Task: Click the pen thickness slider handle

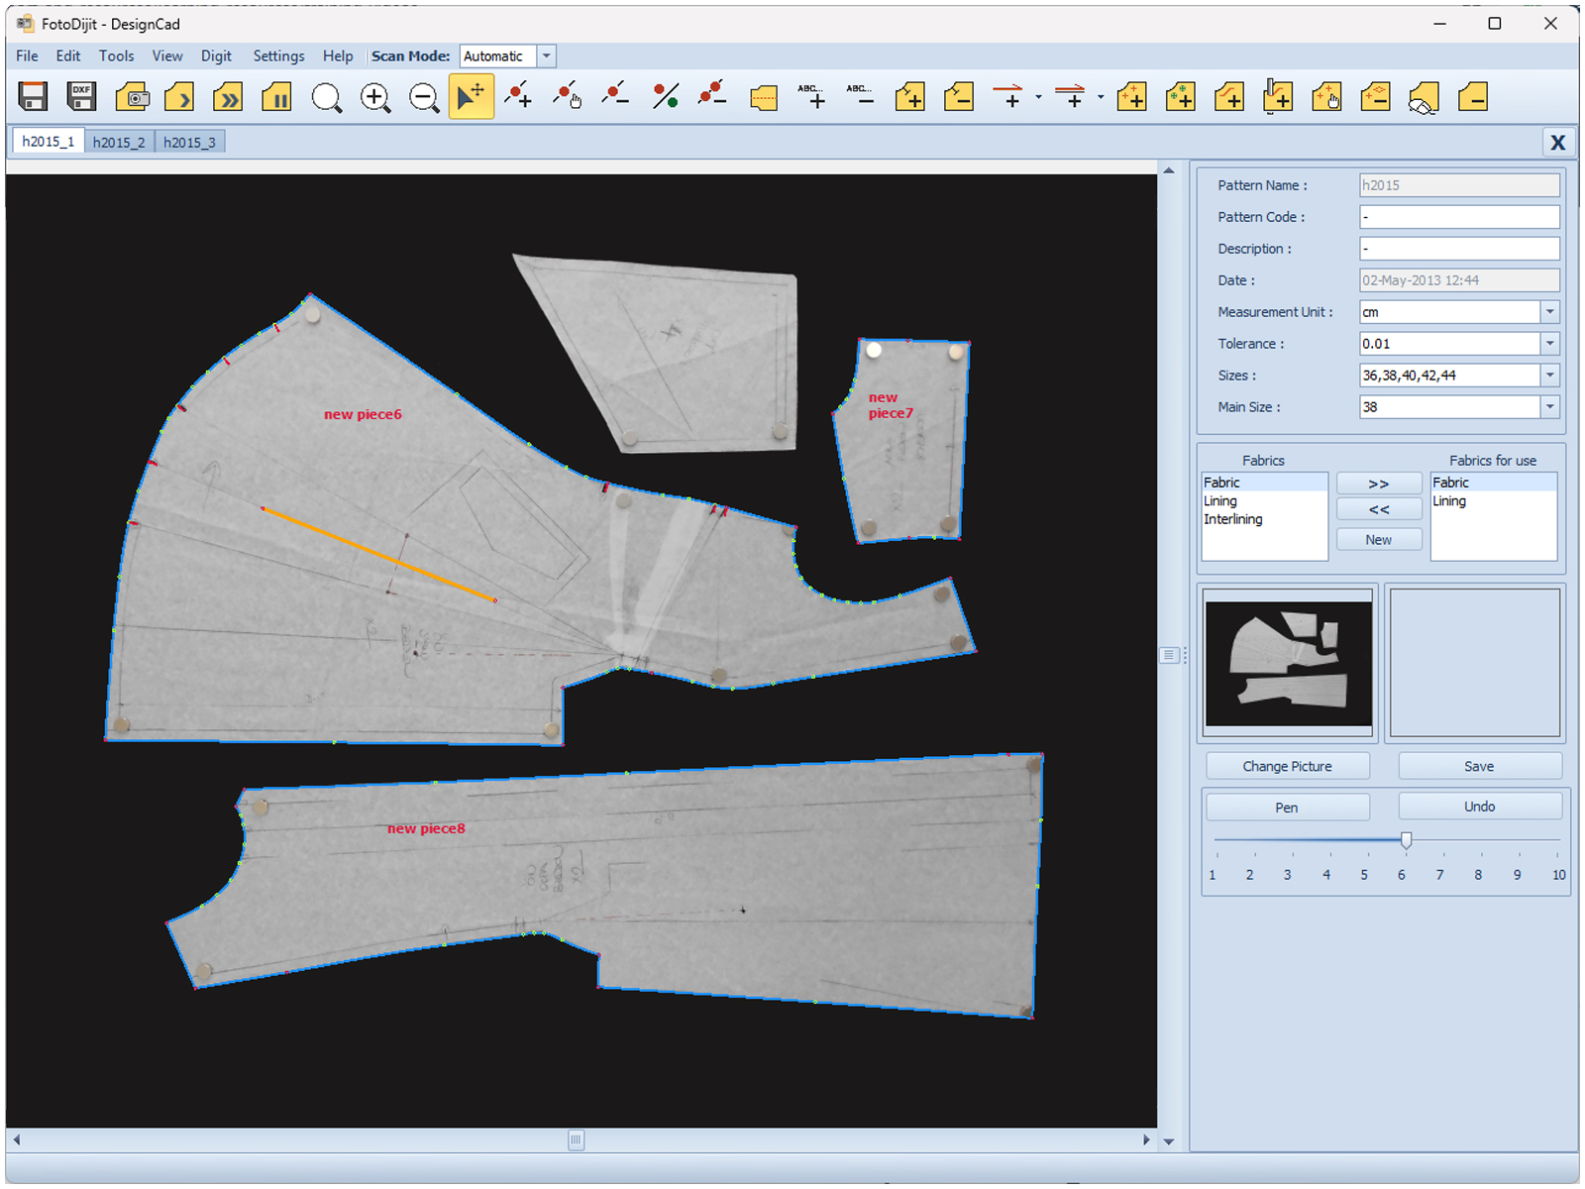Action: (x=1406, y=840)
